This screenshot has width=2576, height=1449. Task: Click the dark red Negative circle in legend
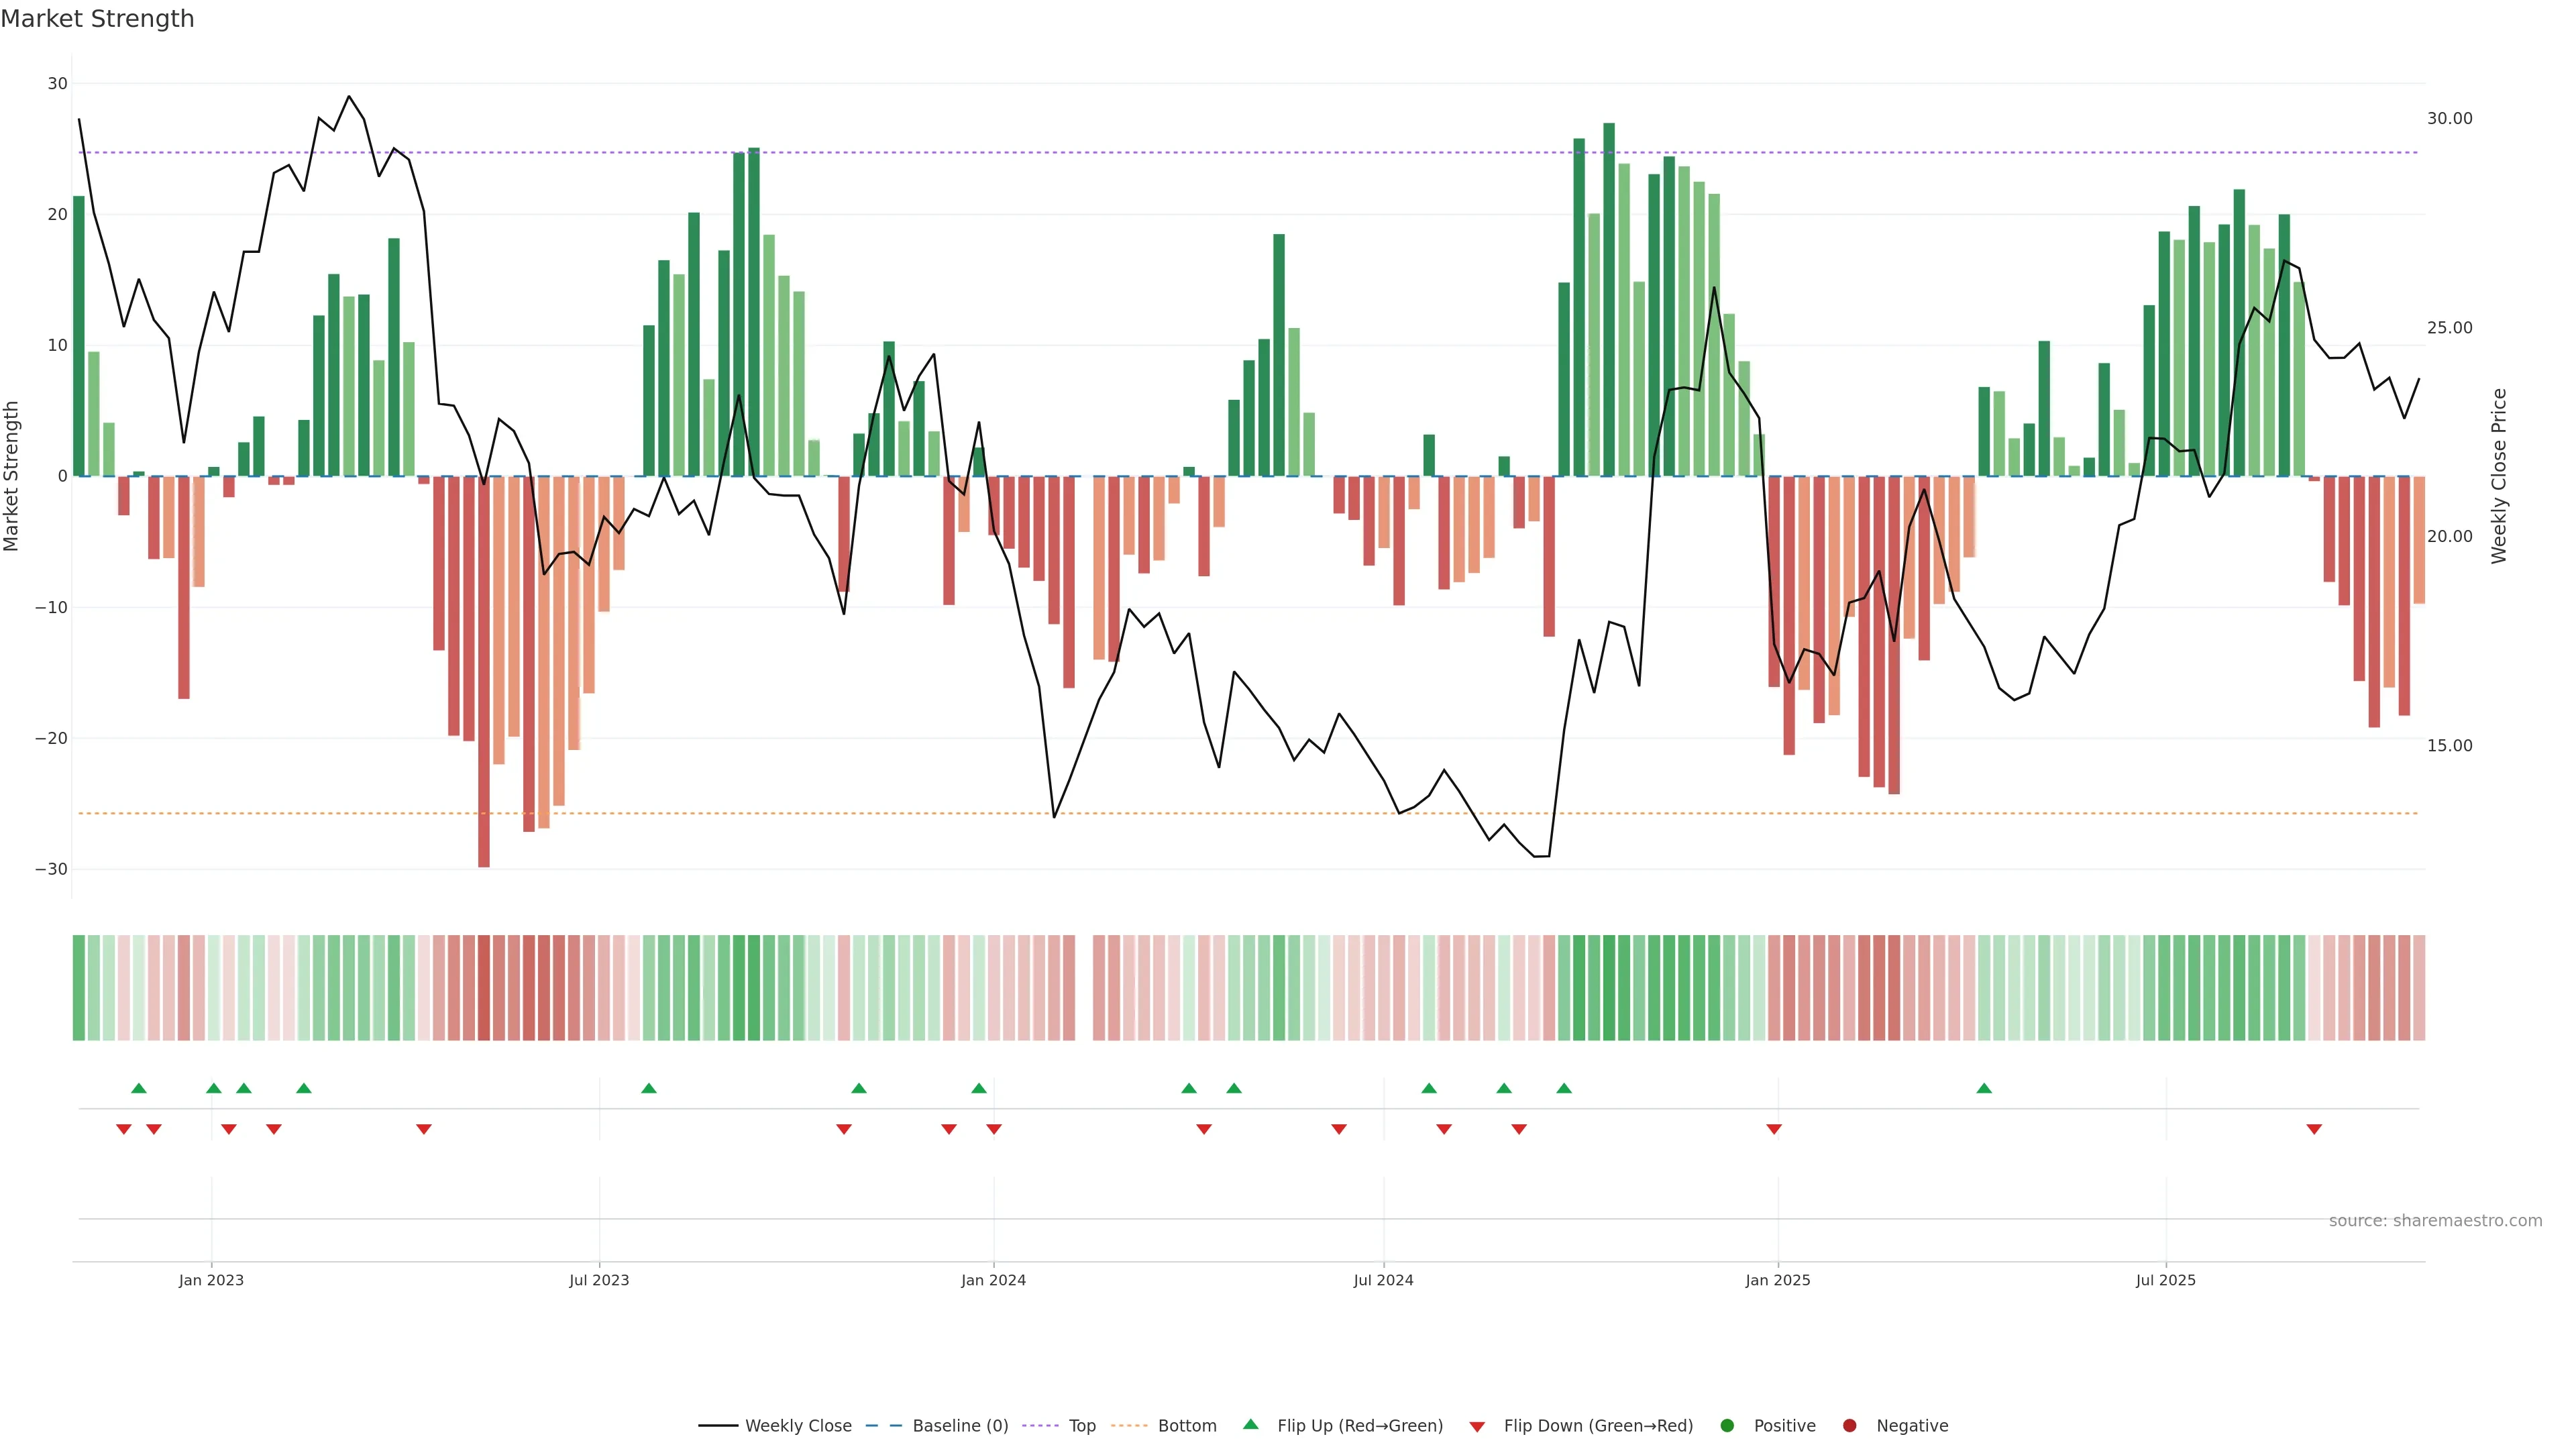1849,1426
